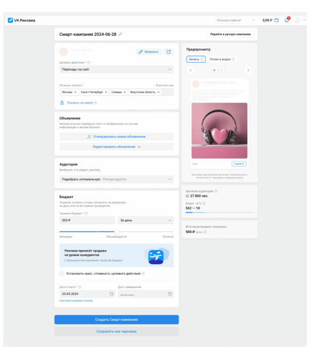Click the map pin icon
Screen dimensions: 311x347
[62, 103]
